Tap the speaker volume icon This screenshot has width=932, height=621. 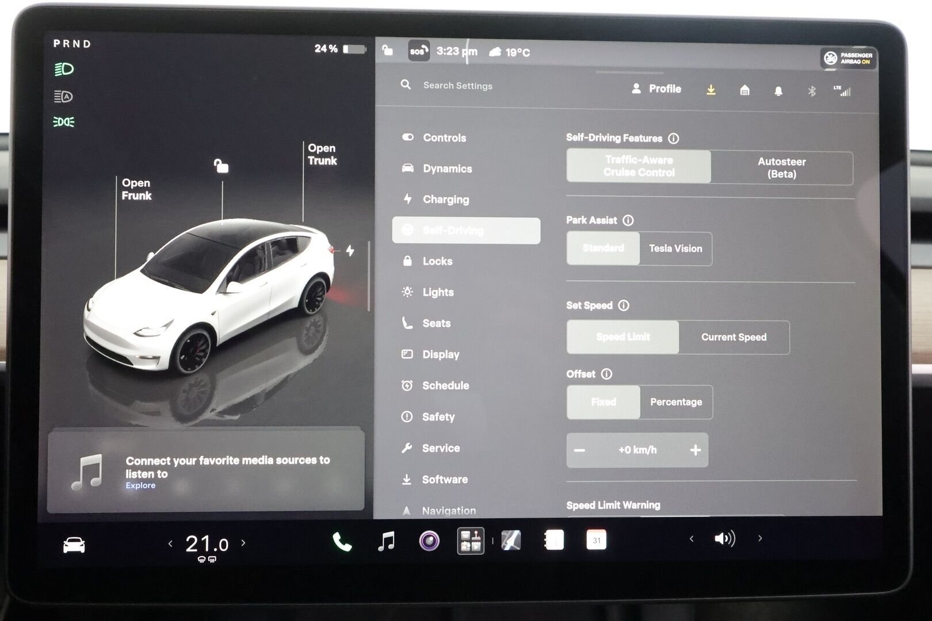pyautogui.click(x=725, y=539)
